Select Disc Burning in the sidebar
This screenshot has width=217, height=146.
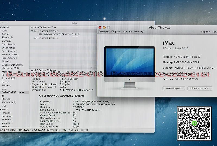pyautogui.click(x=9, y=51)
